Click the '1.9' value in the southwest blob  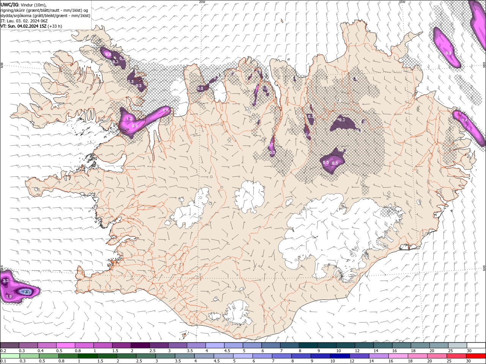click(x=9, y=297)
